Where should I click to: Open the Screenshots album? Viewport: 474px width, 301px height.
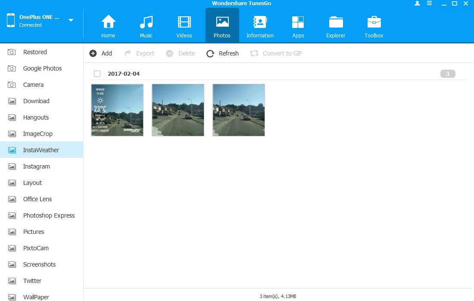click(39, 264)
